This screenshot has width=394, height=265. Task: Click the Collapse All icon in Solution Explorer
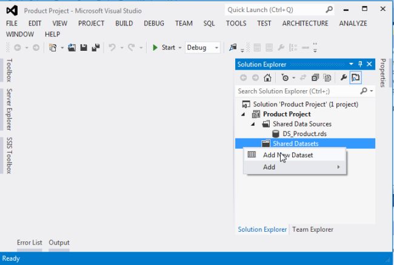pos(315,77)
